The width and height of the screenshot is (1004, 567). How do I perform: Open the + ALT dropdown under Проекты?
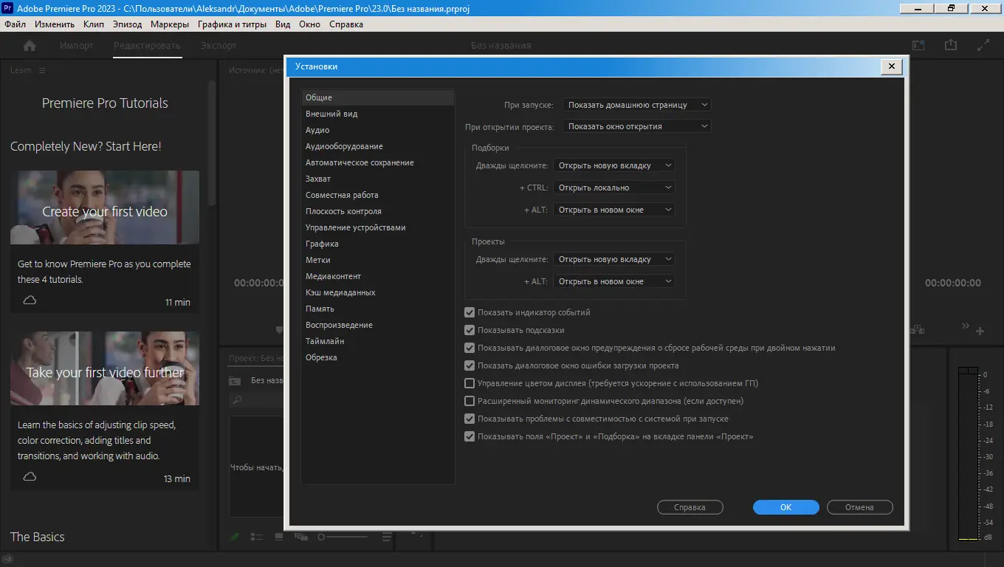(x=614, y=281)
